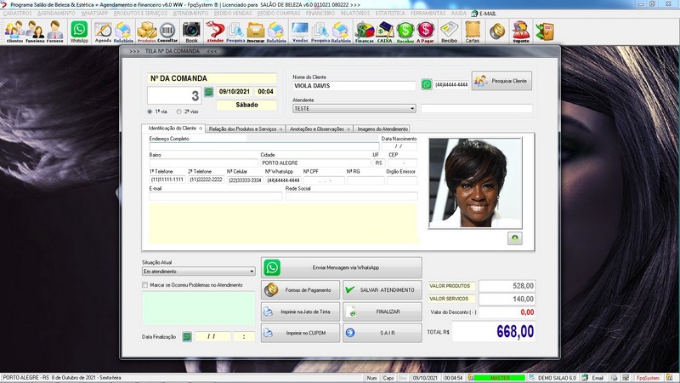Open the FINANCEIRO menu
The width and height of the screenshot is (680, 383).
pos(320,14)
